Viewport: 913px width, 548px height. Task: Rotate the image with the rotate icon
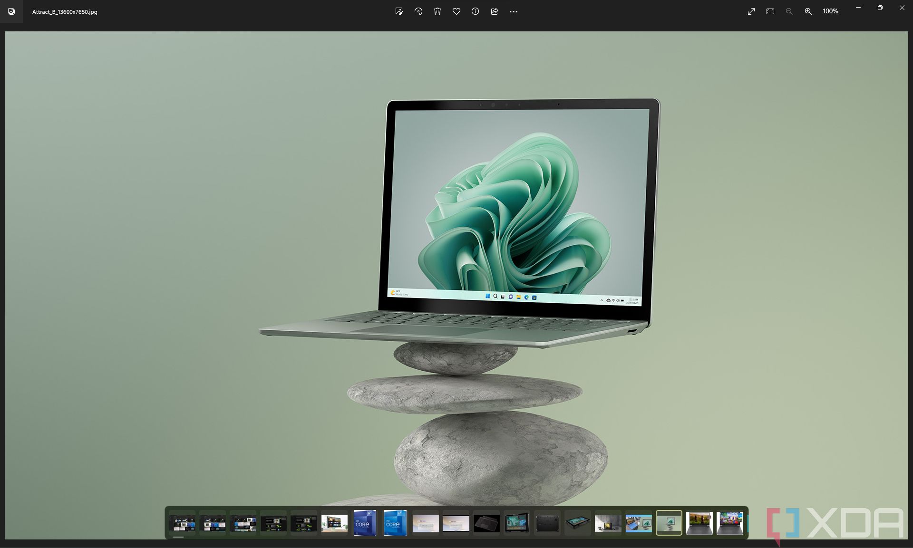coord(418,11)
